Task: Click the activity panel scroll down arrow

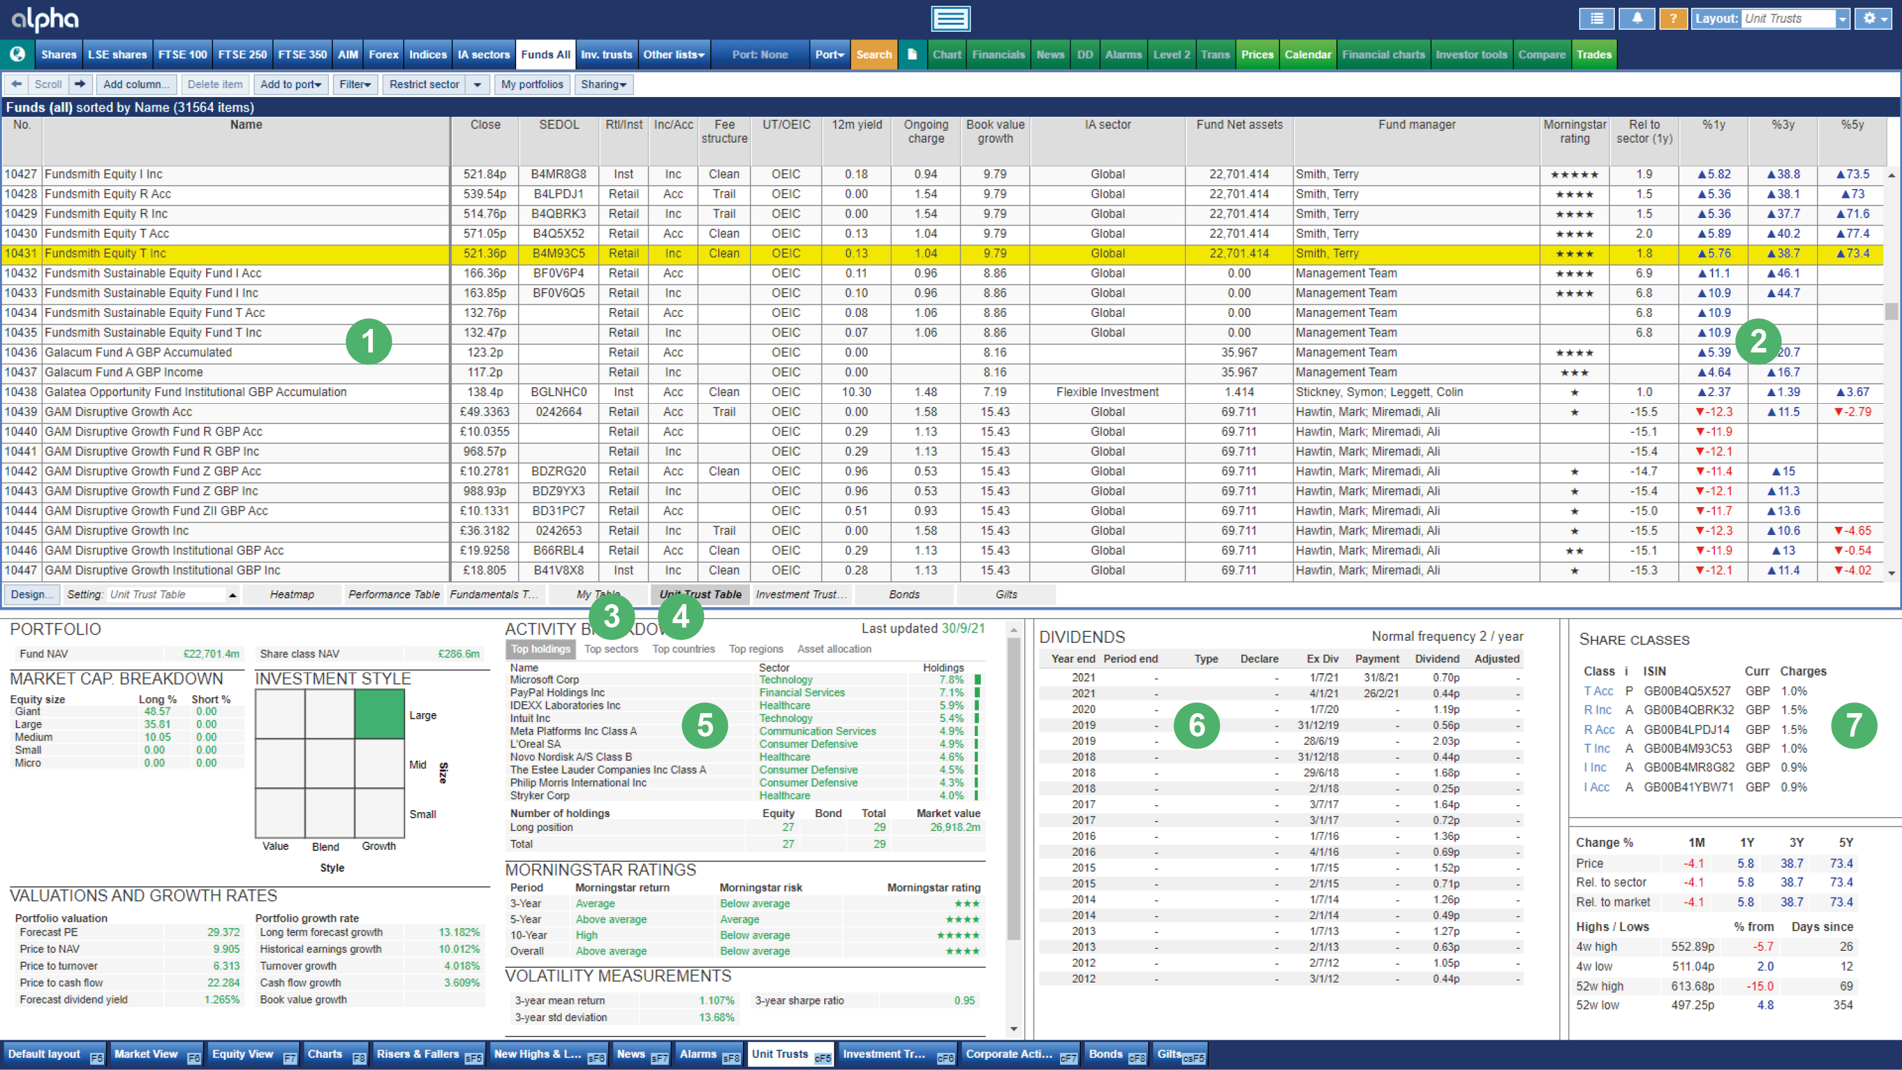Action: (1014, 1029)
